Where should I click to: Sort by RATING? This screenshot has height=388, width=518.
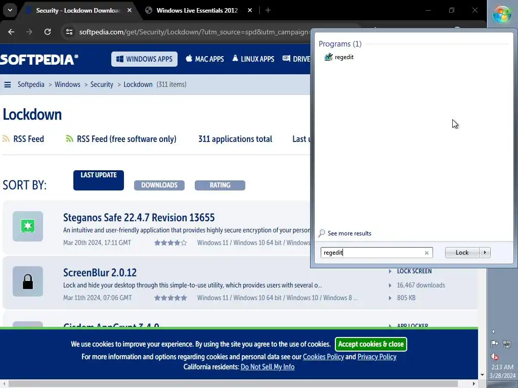(x=220, y=185)
